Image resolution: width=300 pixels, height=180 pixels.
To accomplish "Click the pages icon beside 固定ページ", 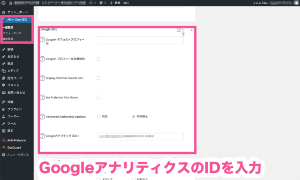I will (3, 78).
